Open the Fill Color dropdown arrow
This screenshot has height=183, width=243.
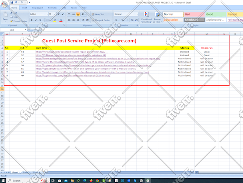pos(57,20)
